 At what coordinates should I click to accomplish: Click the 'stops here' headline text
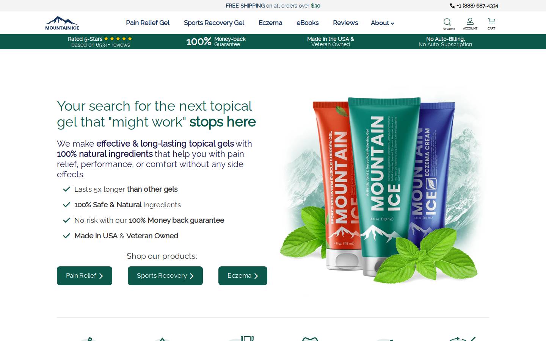pos(223,122)
